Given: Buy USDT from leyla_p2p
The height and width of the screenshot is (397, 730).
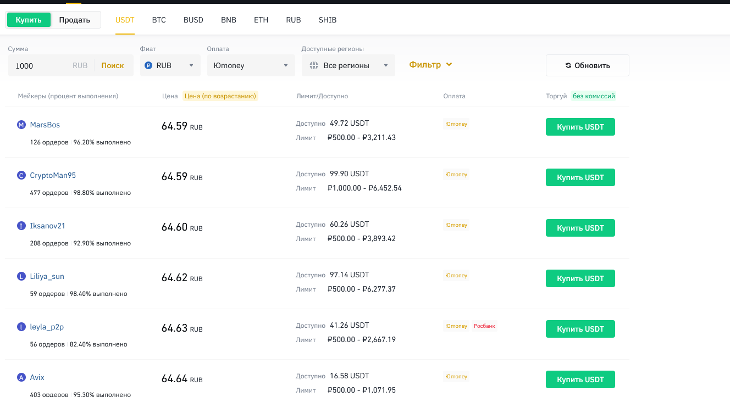Looking at the screenshot, I should click(580, 329).
